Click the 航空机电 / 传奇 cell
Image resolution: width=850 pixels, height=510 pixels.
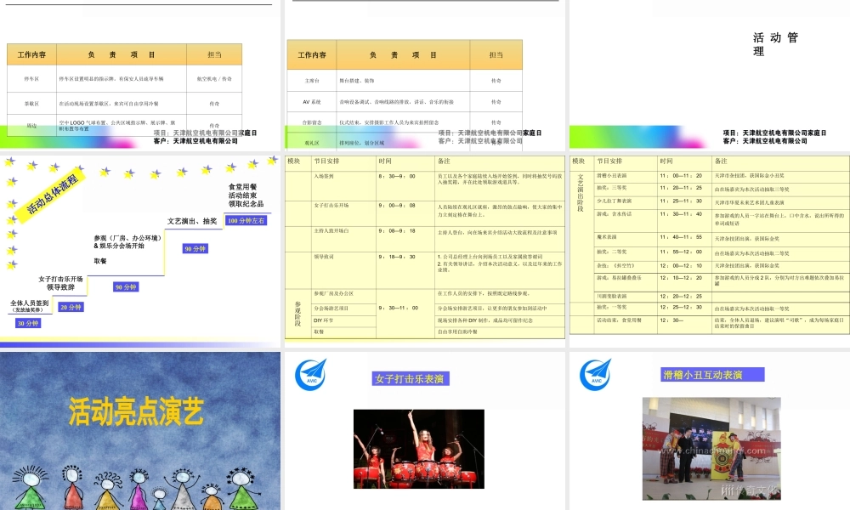tap(214, 78)
